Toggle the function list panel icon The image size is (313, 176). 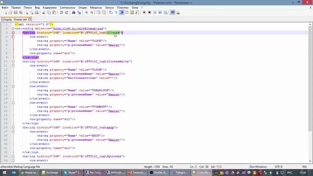137,13
